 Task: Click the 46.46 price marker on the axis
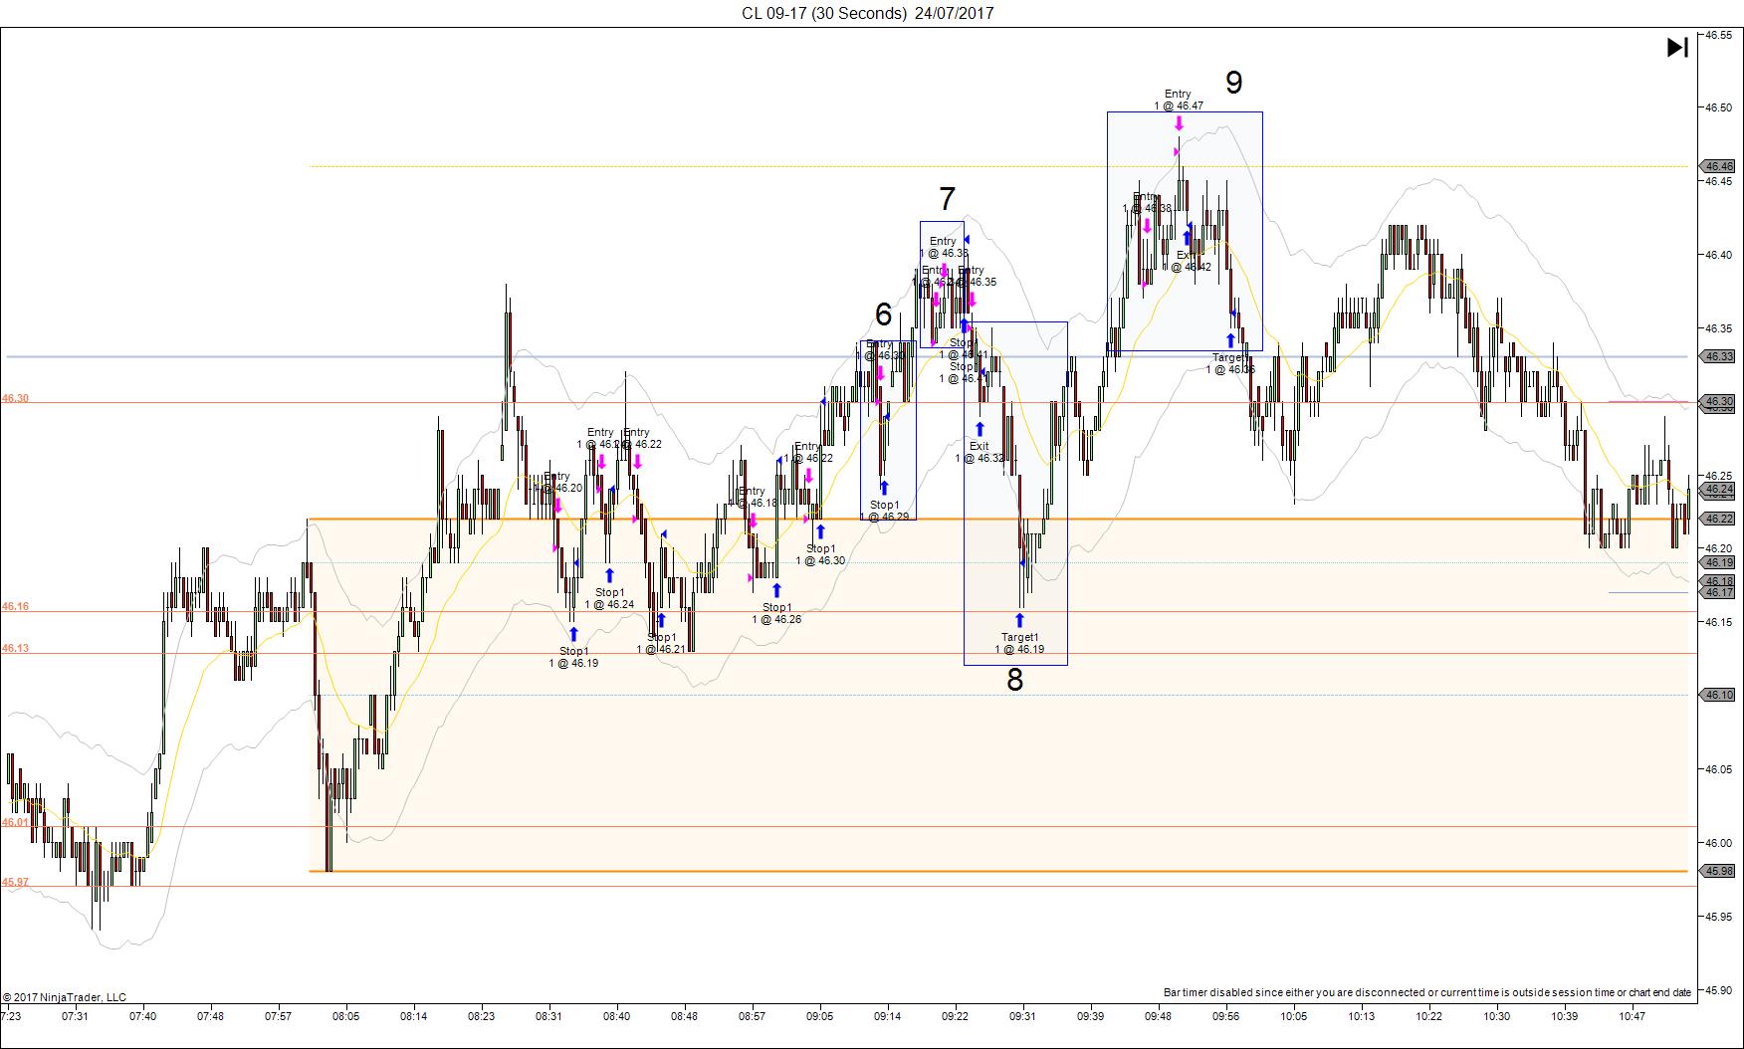pyautogui.click(x=1719, y=166)
